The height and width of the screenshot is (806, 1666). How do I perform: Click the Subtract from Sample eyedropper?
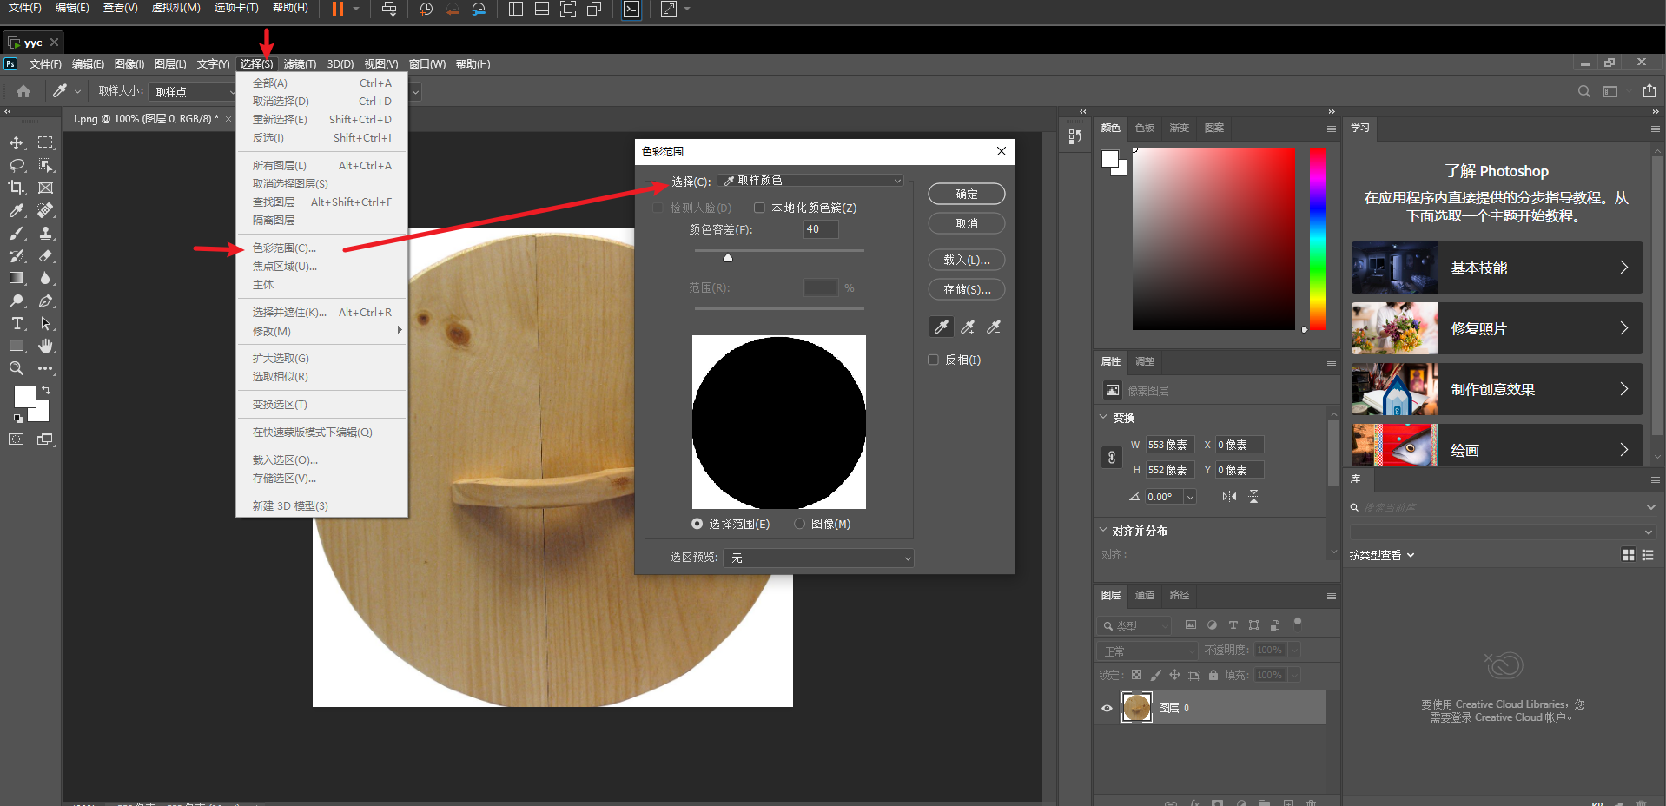pos(994,327)
